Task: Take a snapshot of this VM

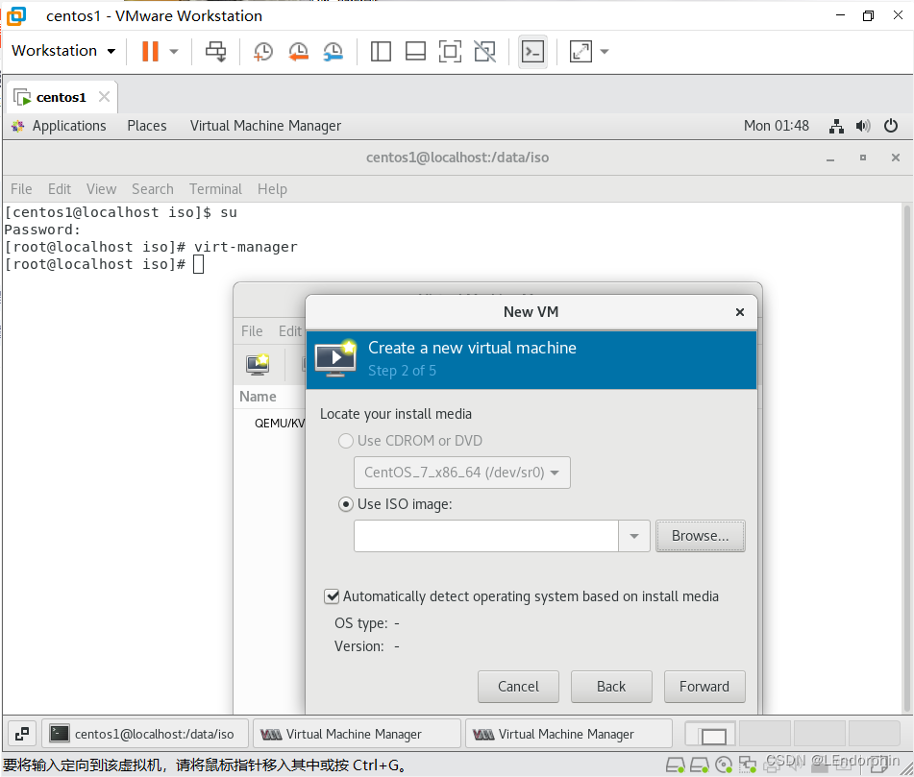Action: (263, 51)
